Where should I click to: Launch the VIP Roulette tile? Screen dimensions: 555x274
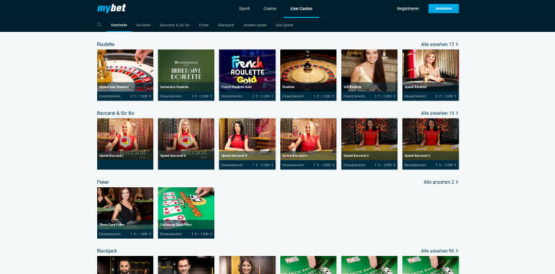pyautogui.click(x=369, y=75)
